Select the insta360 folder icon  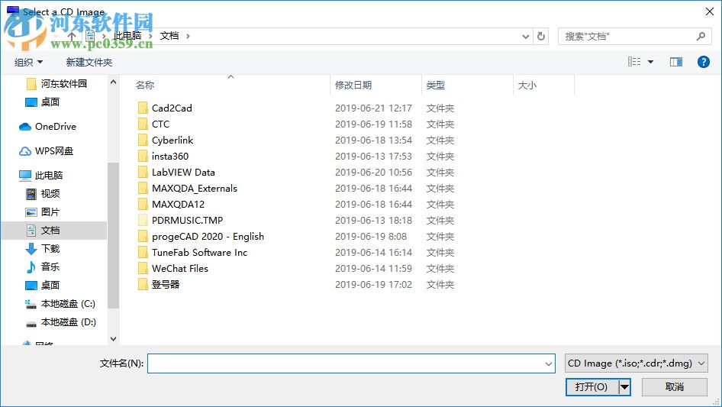coord(143,157)
